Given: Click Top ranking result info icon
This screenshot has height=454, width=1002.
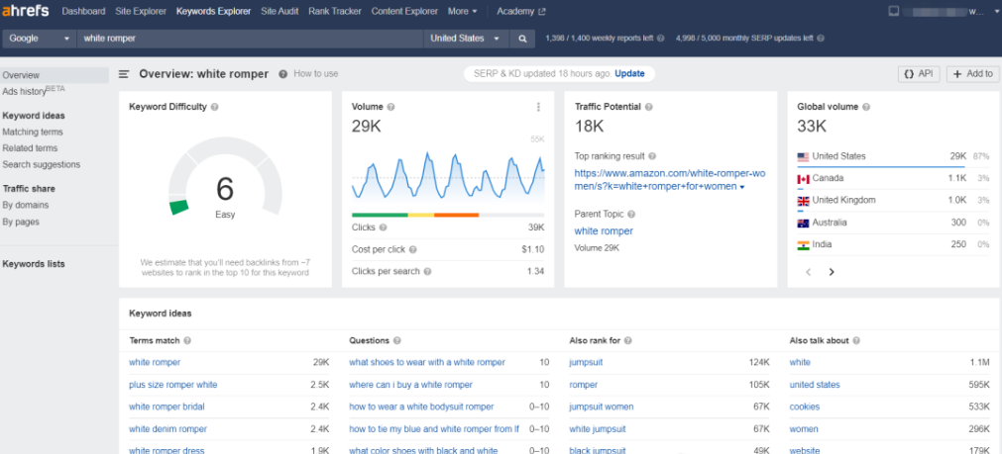Looking at the screenshot, I should [652, 156].
